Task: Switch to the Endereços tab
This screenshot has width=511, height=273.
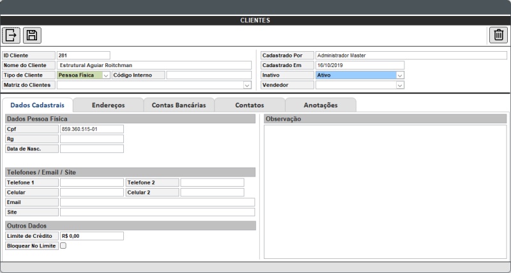Action: pyautogui.click(x=108, y=105)
